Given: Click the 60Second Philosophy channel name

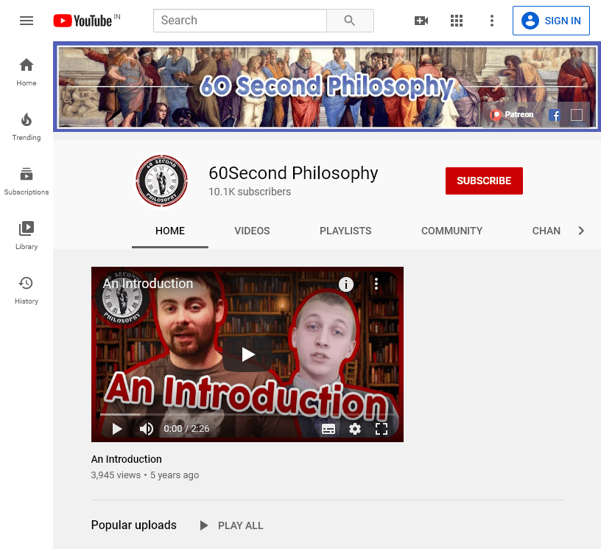Looking at the screenshot, I should click(x=293, y=173).
